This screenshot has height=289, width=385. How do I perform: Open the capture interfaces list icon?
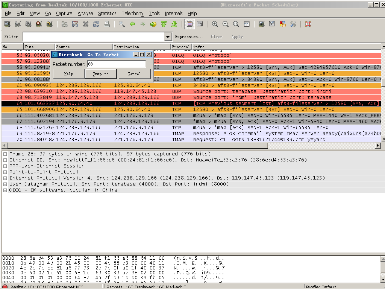8,24
